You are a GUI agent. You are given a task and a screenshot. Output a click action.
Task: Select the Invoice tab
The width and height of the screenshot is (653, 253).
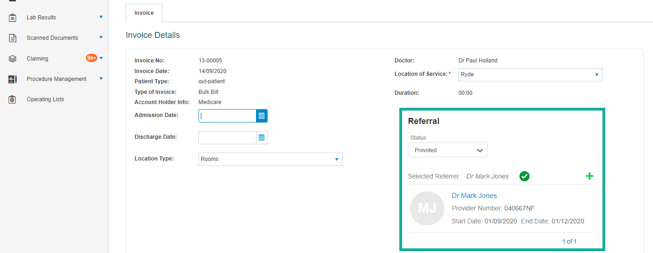[x=144, y=13]
